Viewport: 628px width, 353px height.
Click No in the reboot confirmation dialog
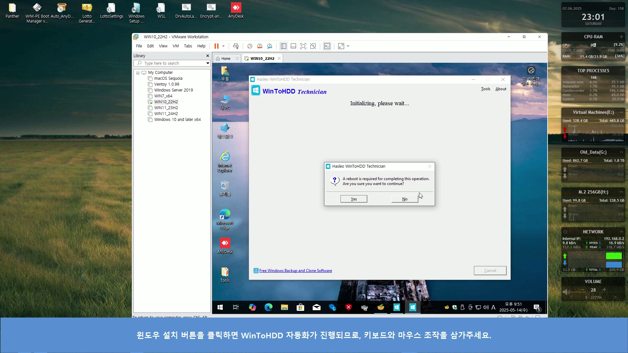[x=405, y=199]
